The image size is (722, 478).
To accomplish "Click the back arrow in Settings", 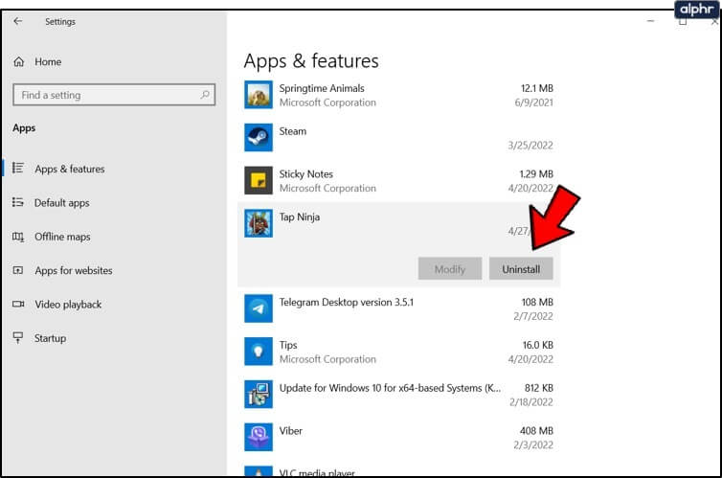I will (18, 21).
